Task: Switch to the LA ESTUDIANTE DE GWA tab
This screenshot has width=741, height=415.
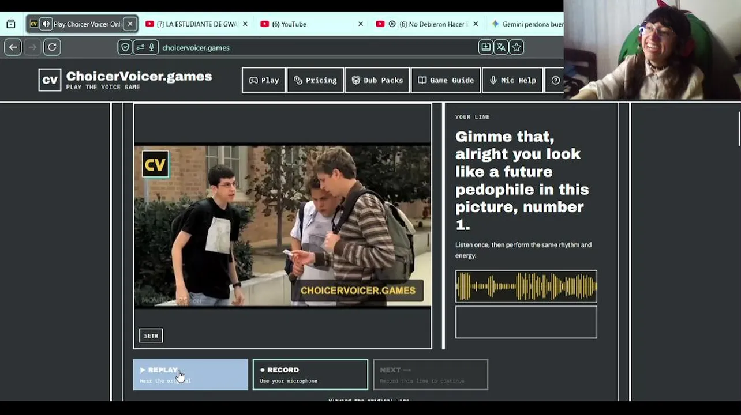Action: click(x=196, y=24)
